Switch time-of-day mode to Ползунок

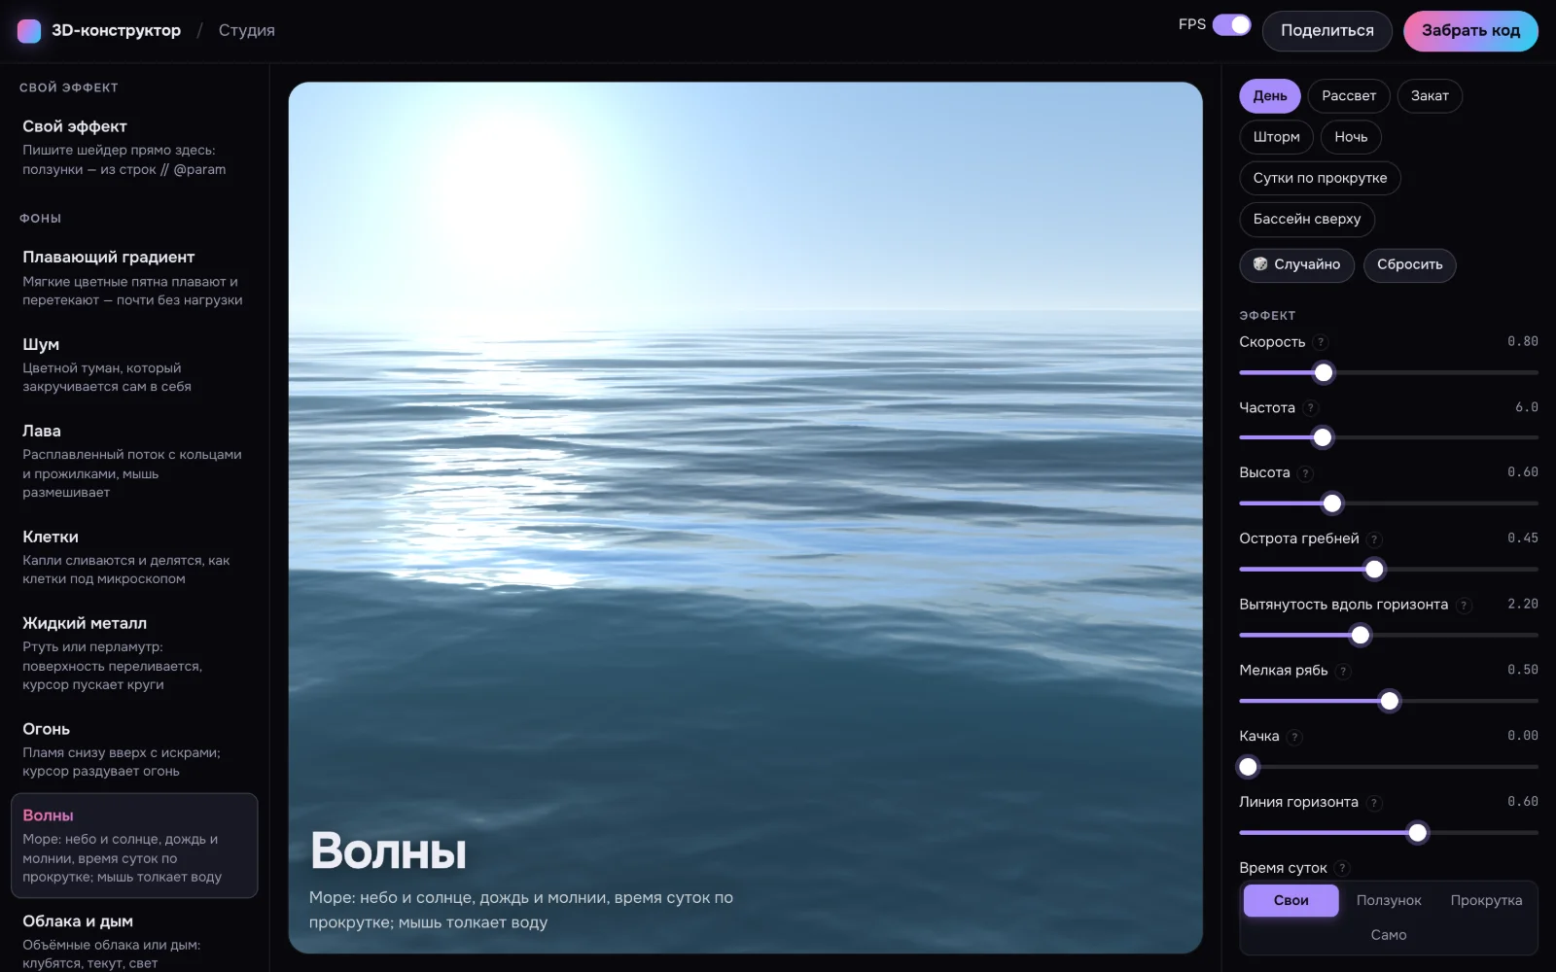(1389, 901)
